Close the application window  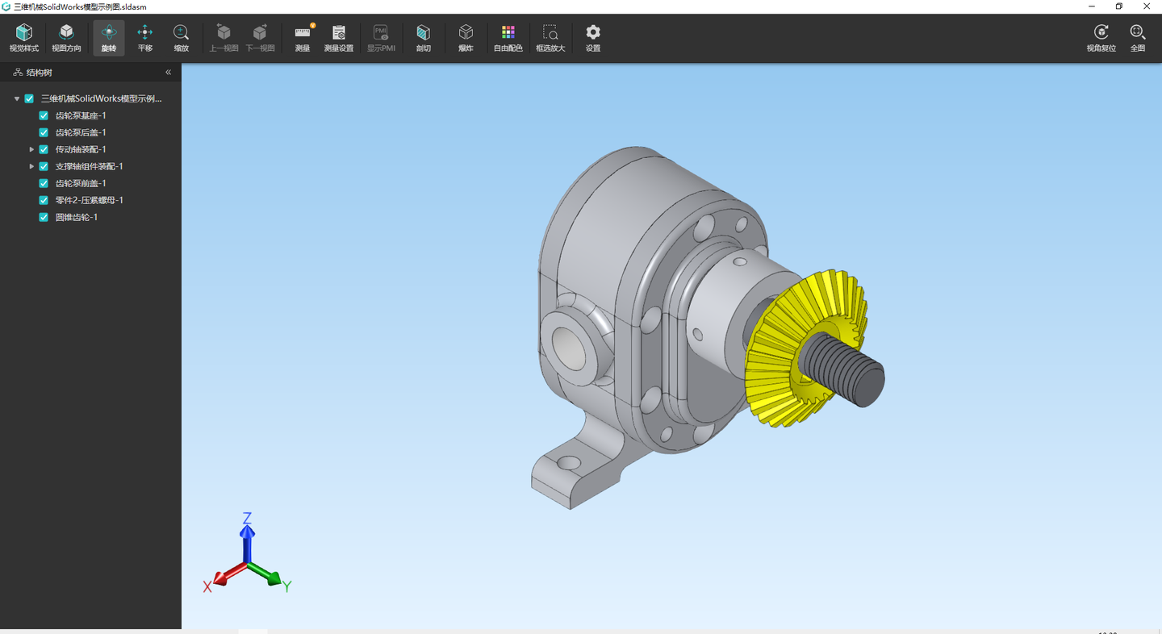click(1147, 6)
